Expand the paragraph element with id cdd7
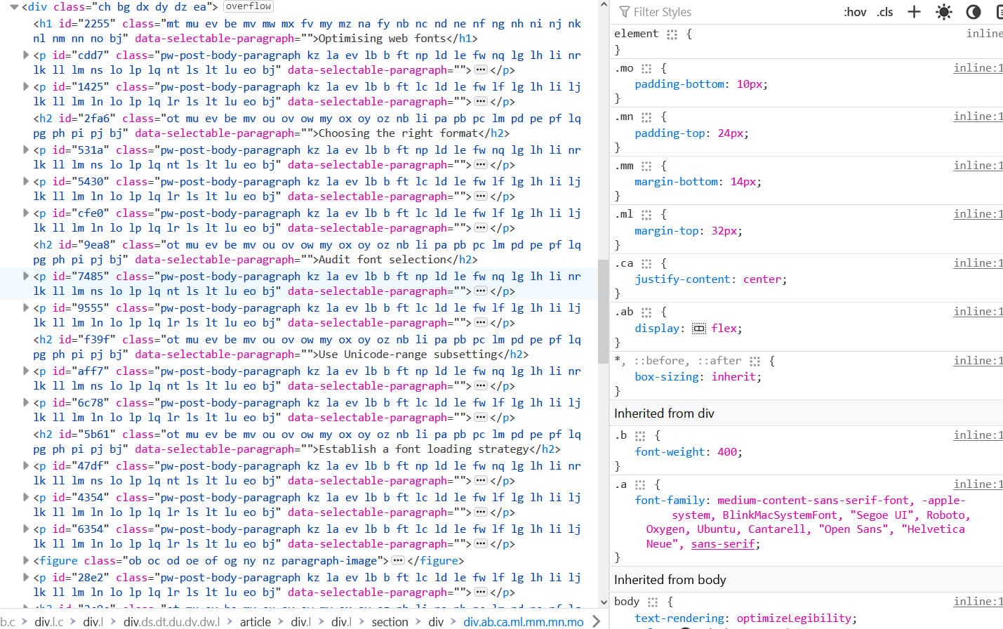The height and width of the screenshot is (629, 1003). 25,55
